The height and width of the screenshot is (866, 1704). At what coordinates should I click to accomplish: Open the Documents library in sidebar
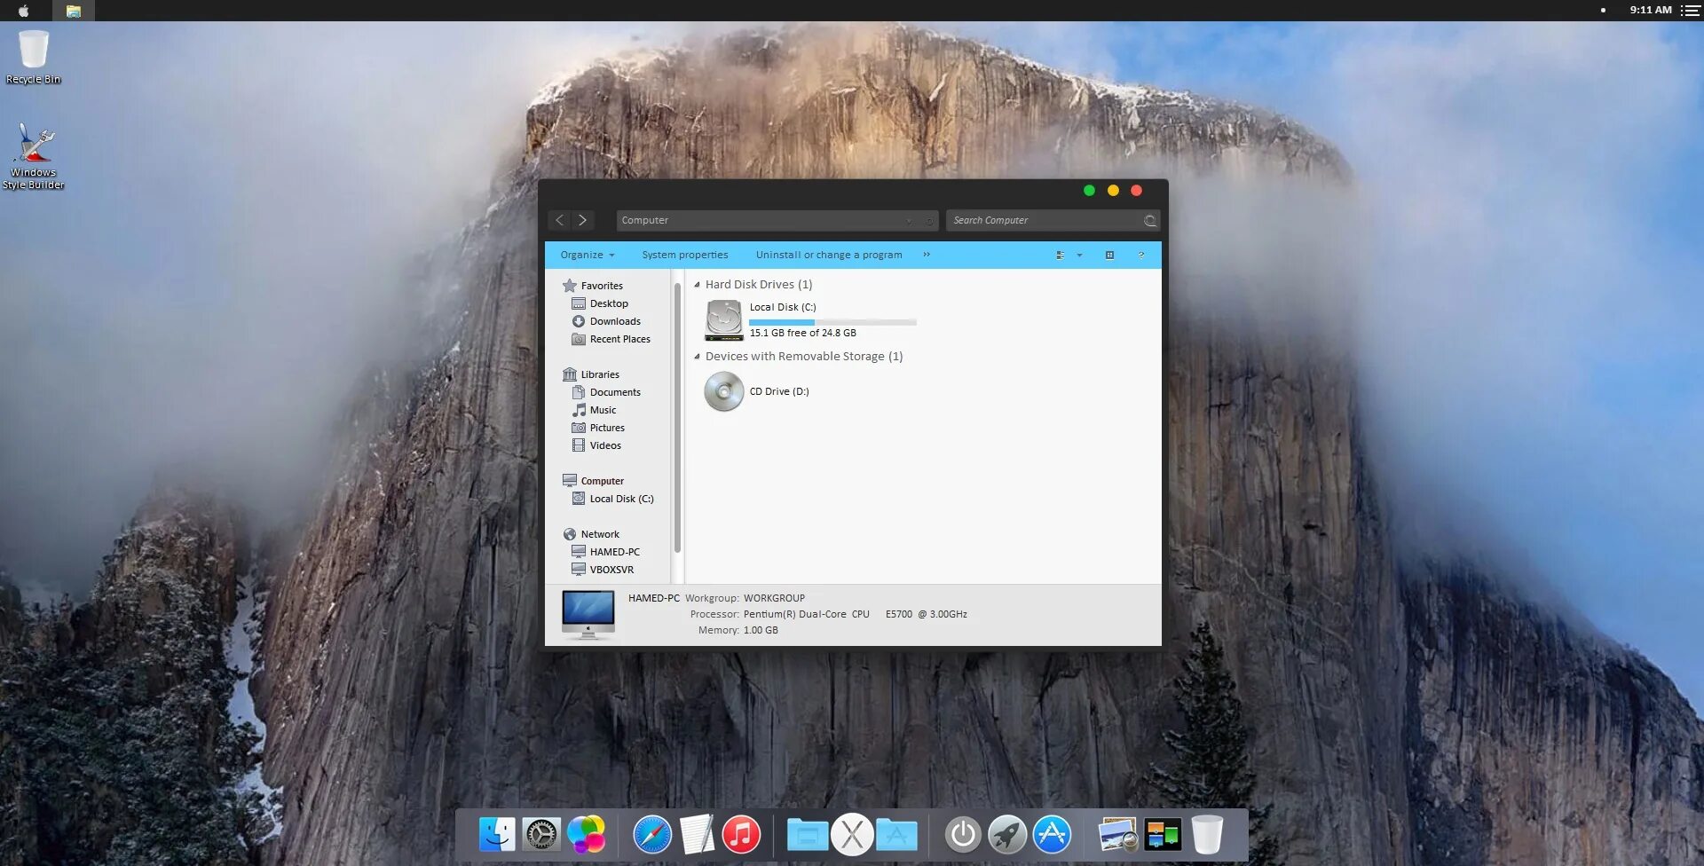pyautogui.click(x=615, y=392)
